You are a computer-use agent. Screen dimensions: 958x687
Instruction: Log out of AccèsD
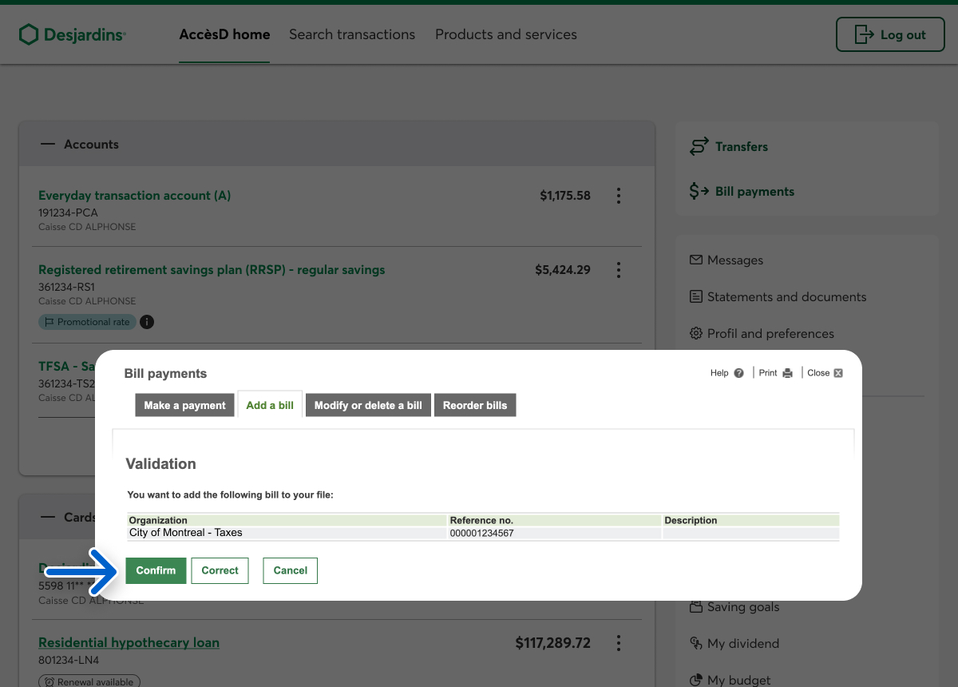click(x=889, y=35)
